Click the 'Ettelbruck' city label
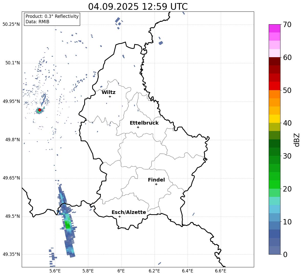The width and height of the screenshot is (303, 276). [x=144, y=123]
